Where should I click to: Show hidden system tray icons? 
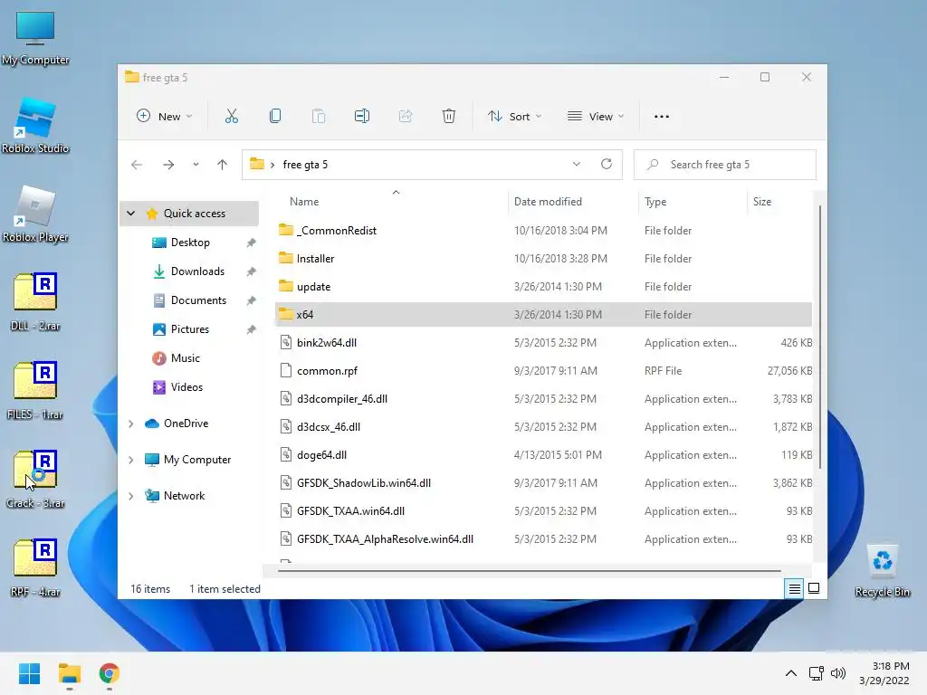click(790, 673)
